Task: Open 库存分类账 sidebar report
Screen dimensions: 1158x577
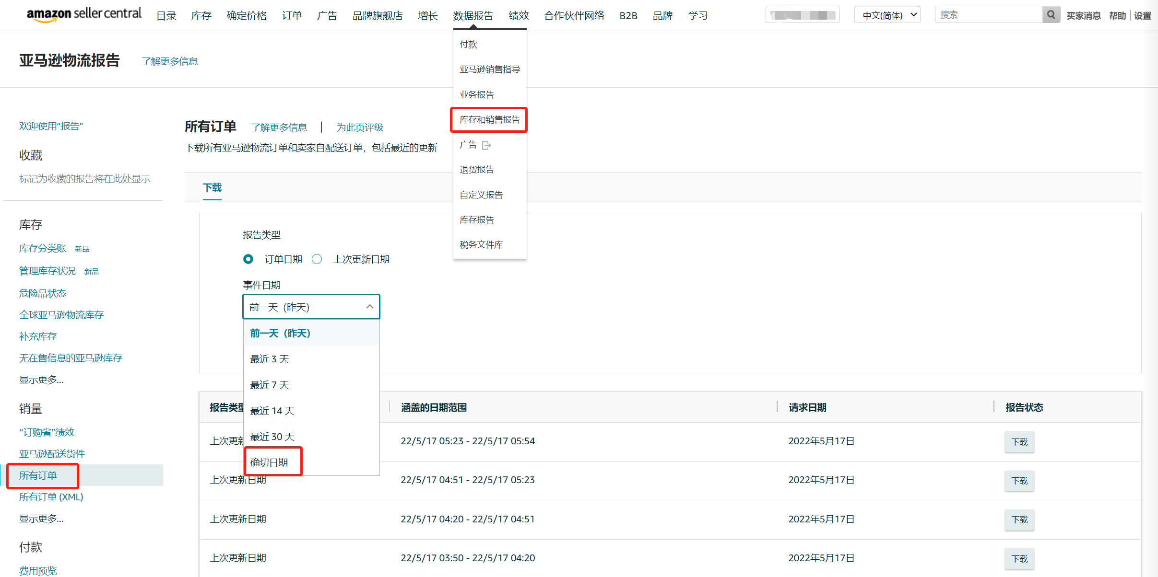Action: (43, 248)
